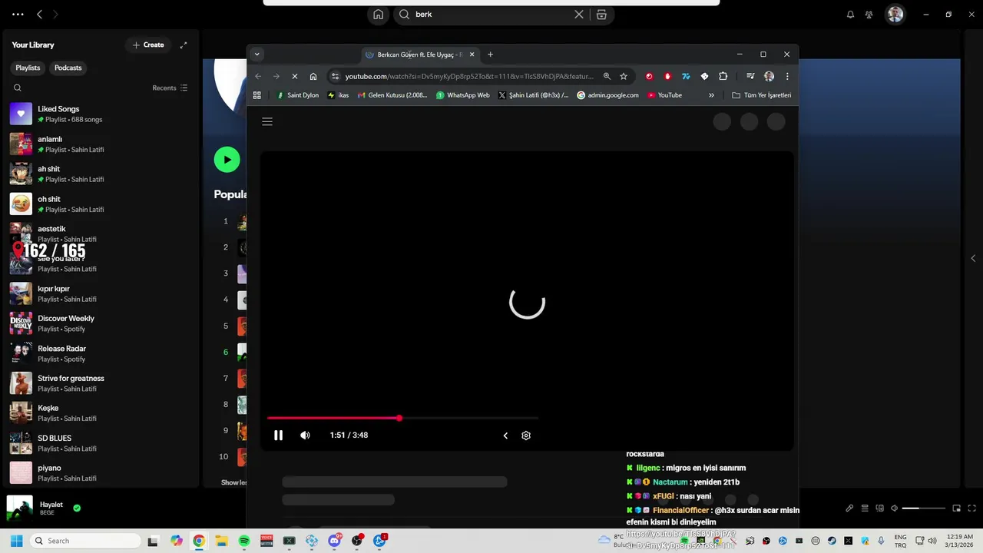Open Spotify notifications bell
The image size is (983, 553).
tap(850, 15)
